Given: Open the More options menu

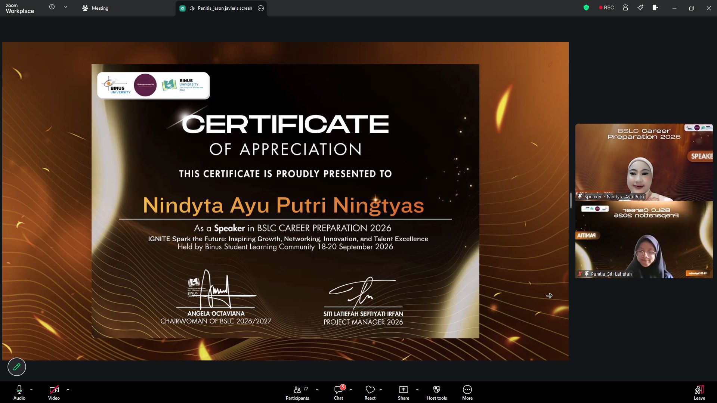Looking at the screenshot, I should [x=467, y=392].
